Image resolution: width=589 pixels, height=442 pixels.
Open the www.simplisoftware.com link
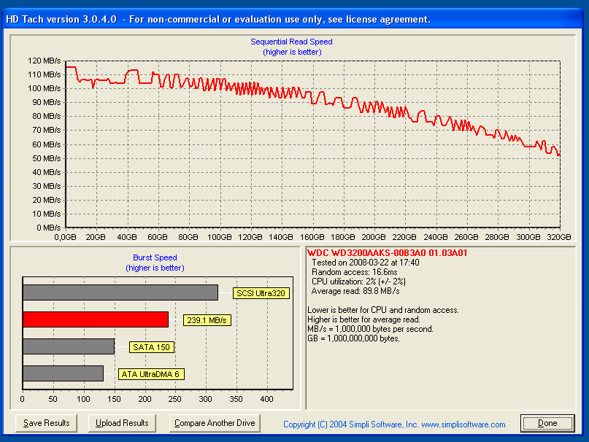pos(463,424)
